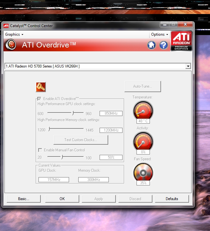
Task: Restore settings with the Defaults button
Action: [x=172, y=199]
